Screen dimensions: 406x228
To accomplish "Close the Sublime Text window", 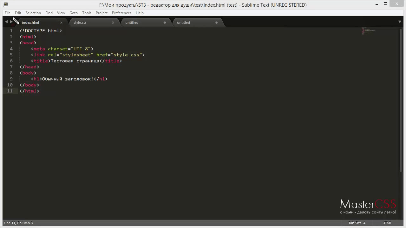I will [397, 3].
